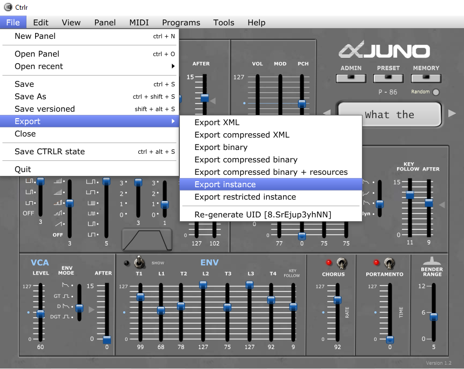Click the red PORTAMENTO LED indicator

376,262
